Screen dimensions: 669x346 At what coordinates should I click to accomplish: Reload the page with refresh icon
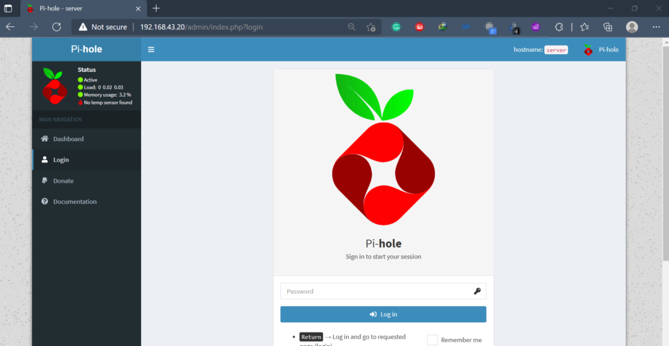tap(56, 27)
